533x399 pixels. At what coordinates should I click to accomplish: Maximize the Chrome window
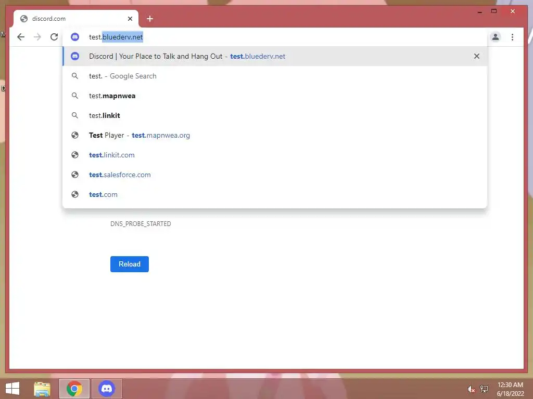pos(494,11)
